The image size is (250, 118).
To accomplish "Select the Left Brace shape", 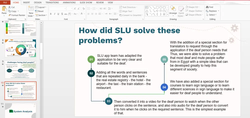I will click(x=157, y=14).
